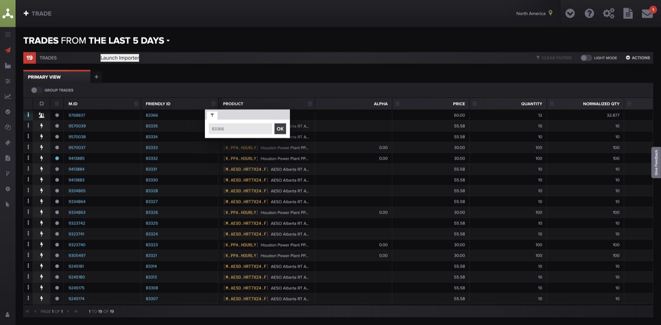
Task: Open the document icon in the sidebar
Action: (8, 158)
